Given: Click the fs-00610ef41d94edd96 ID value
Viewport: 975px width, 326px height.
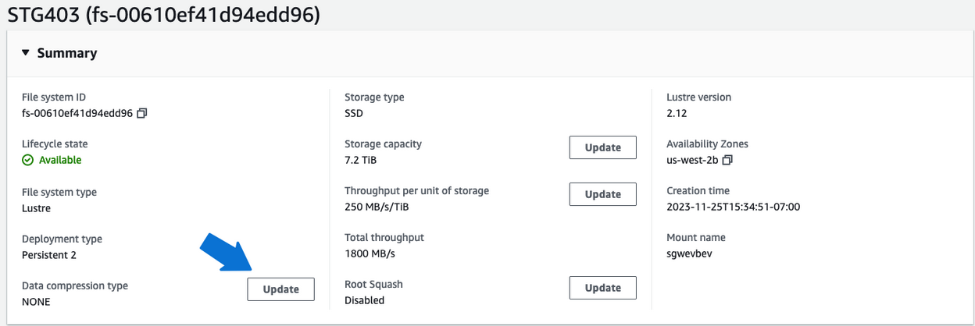Looking at the screenshot, I should click(x=77, y=113).
